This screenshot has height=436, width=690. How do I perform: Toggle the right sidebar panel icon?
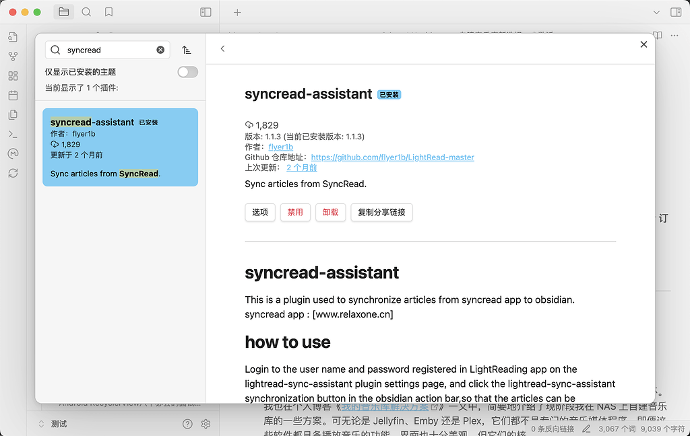tap(676, 12)
